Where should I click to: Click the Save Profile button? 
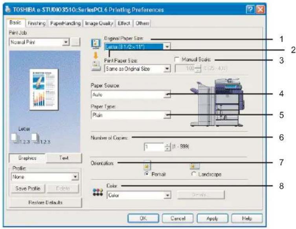[28, 188]
